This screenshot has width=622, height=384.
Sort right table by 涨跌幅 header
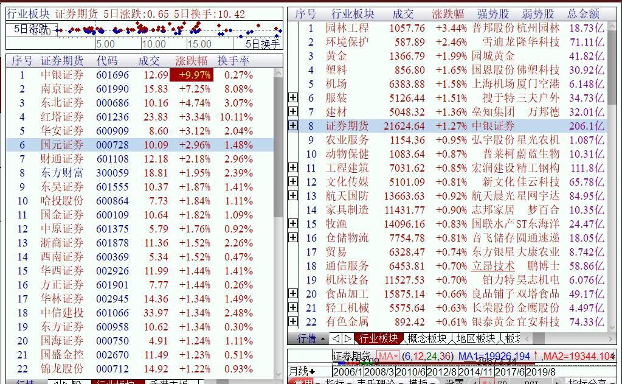click(x=448, y=14)
